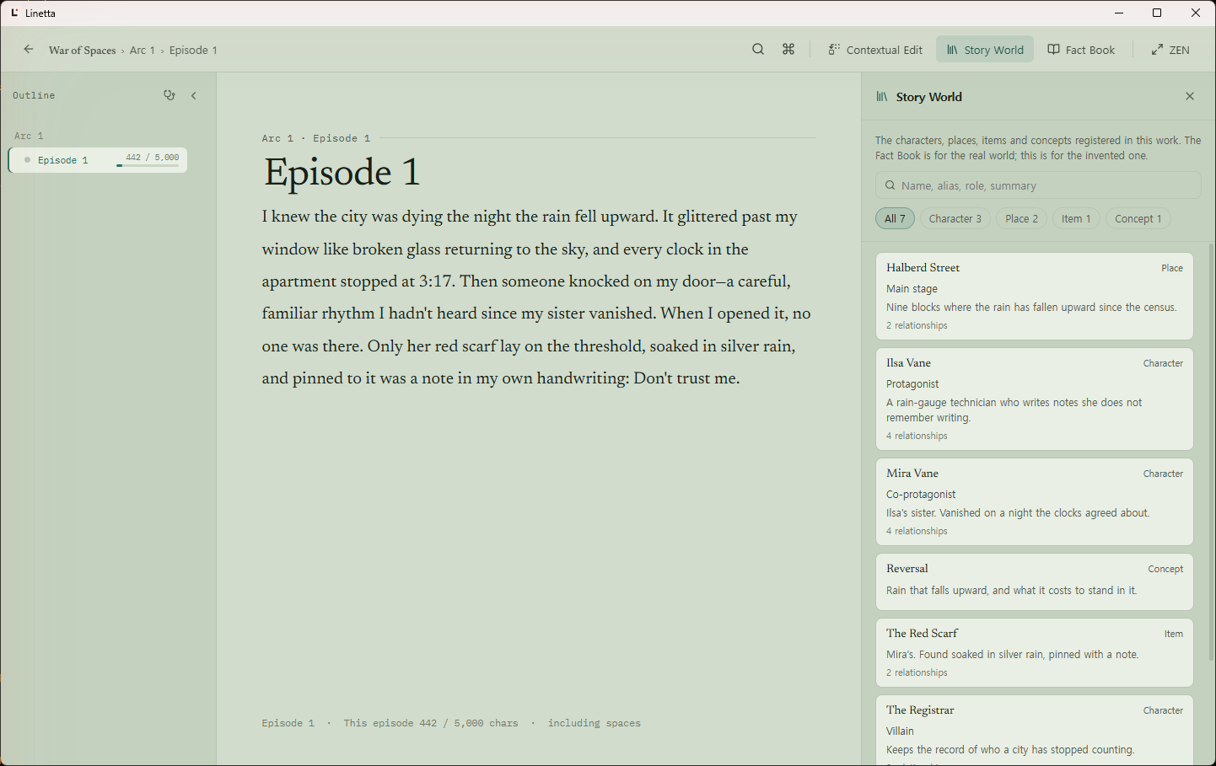Click 'This episode 442 / 5,000 chars' footer

[431, 723]
